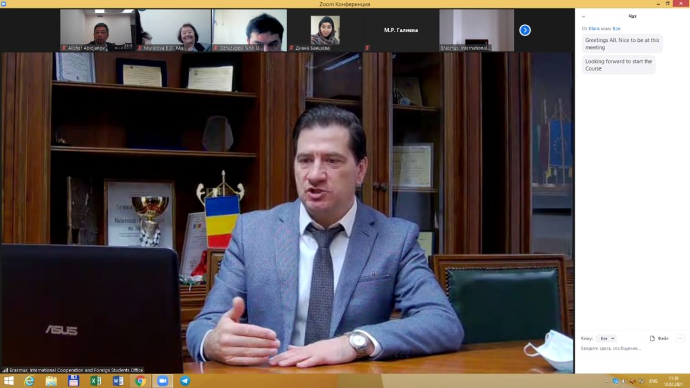Select the М.Р. Галиева participant tile
Image resolution: width=690 pixels, height=388 pixels.
[x=401, y=30]
